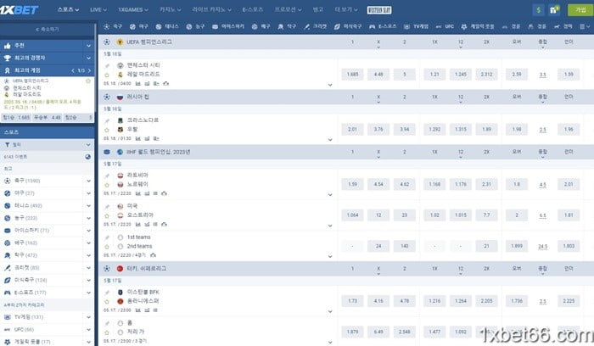Open the LIVE top menu

(x=98, y=9)
